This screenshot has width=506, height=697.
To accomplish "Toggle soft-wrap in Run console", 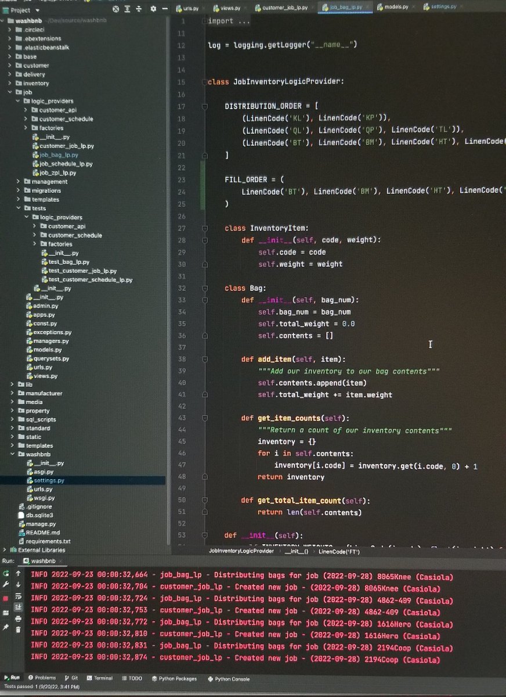I will (19, 597).
